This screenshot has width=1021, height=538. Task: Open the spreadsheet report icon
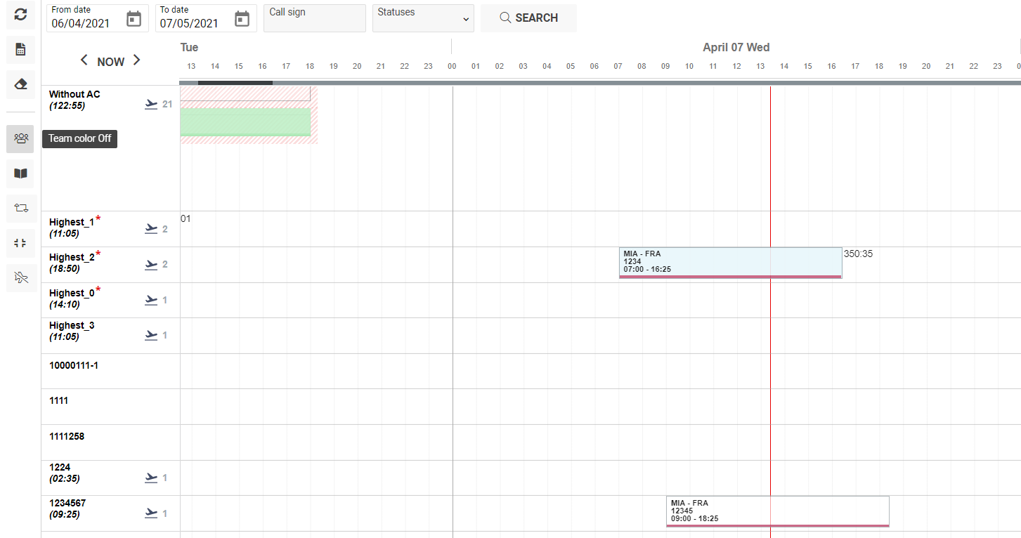click(x=20, y=49)
